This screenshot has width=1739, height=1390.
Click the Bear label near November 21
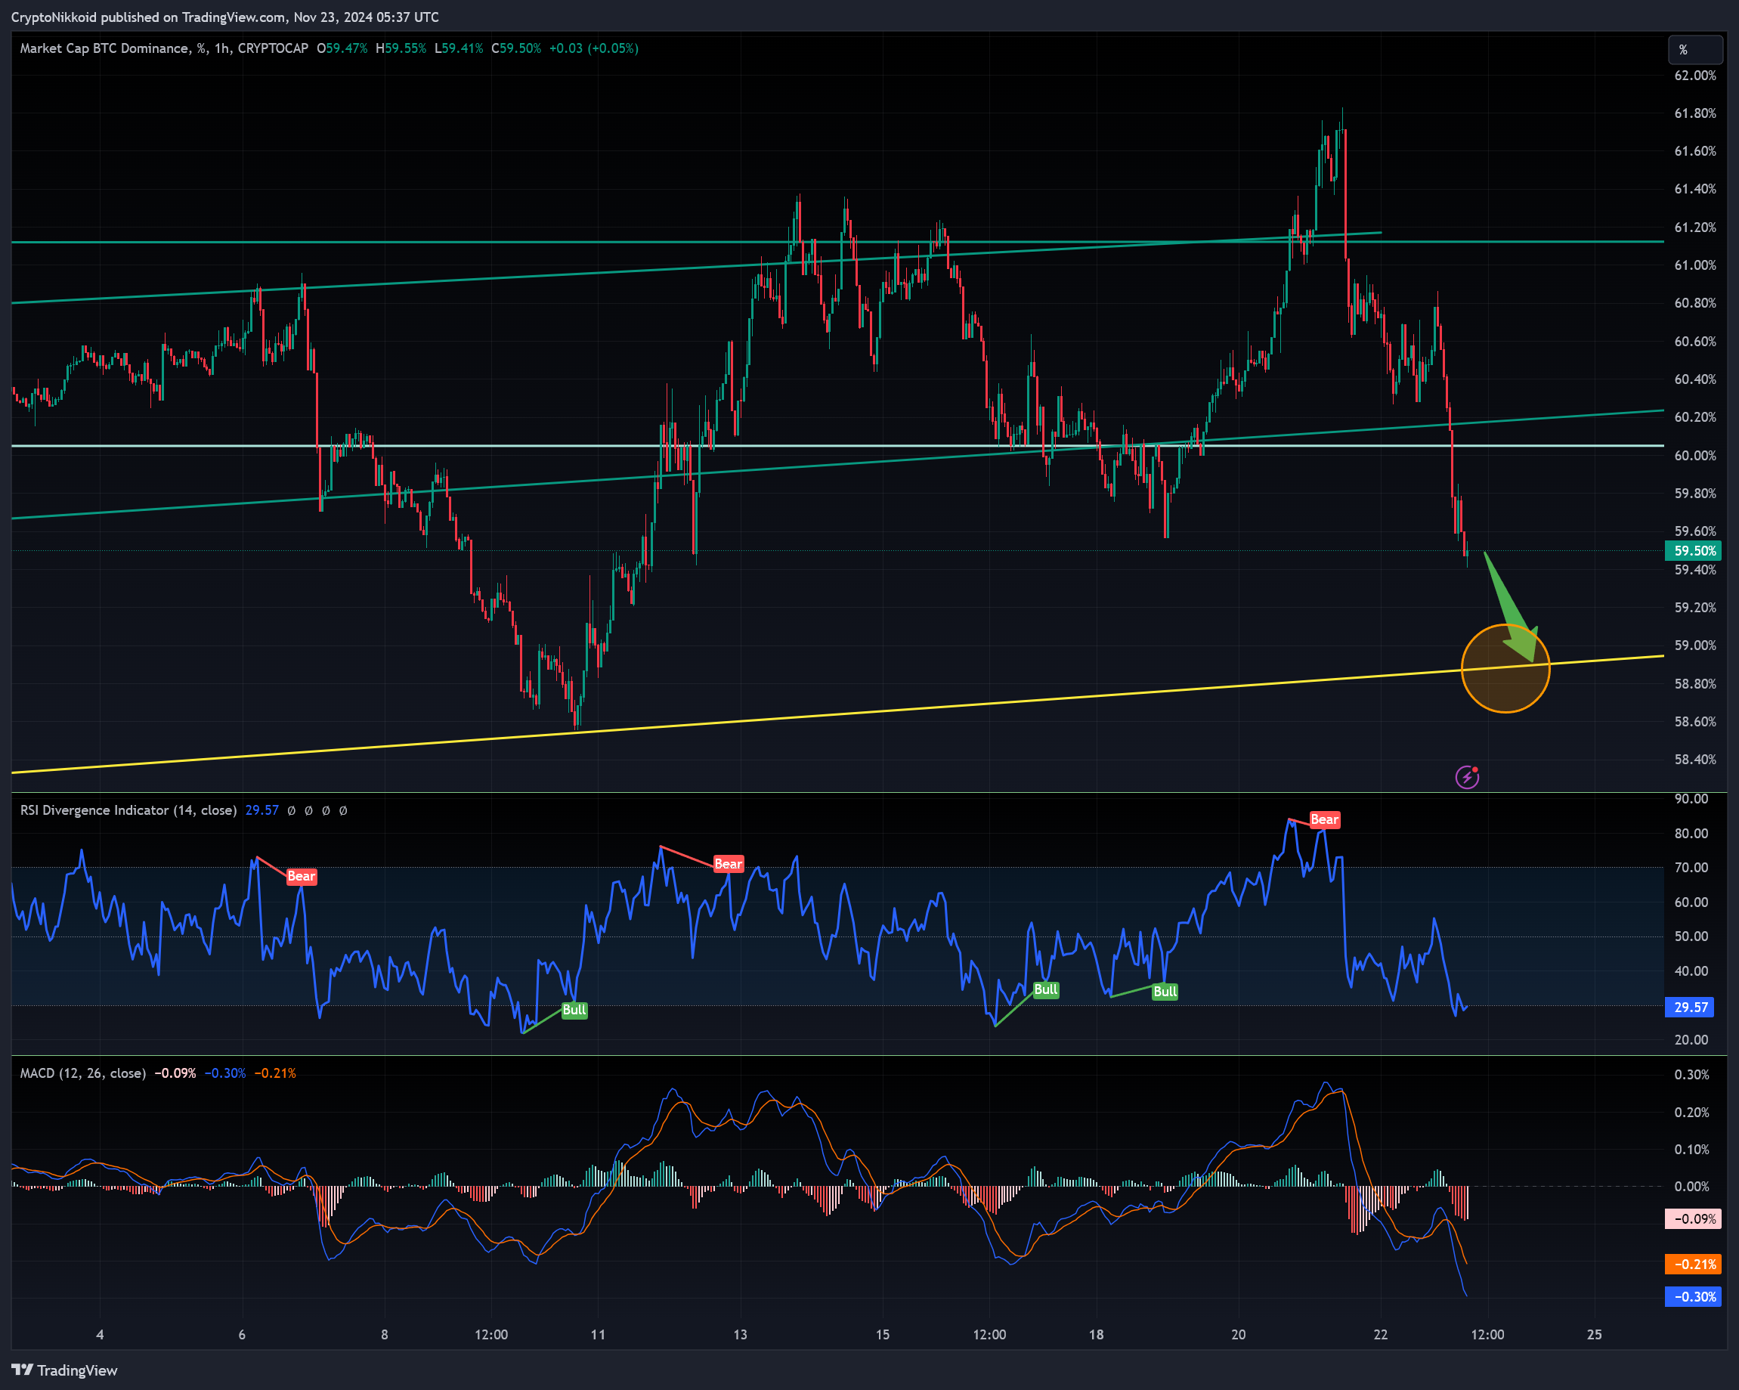[x=1324, y=819]
